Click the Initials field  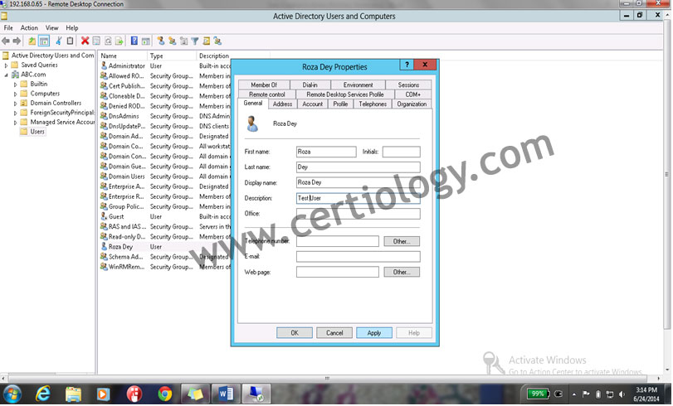click(x=402, y=152)
